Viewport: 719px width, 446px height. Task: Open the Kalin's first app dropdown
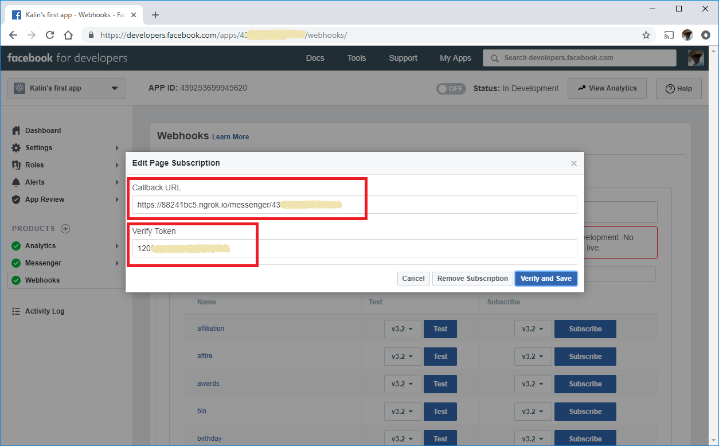67,88
